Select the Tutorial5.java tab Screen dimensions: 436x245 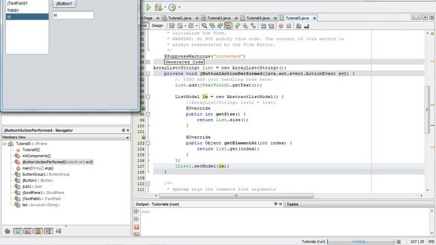point(297,18)
